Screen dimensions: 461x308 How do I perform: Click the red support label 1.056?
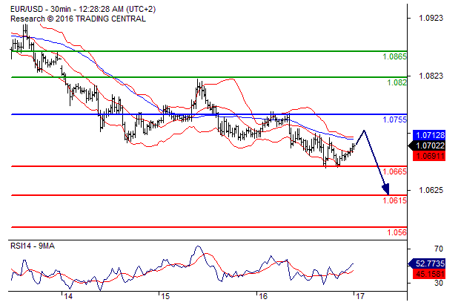[397, 232]
